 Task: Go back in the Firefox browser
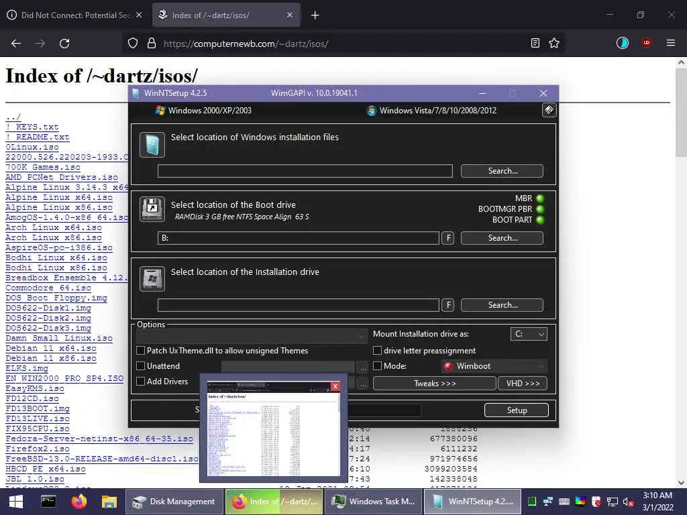(x=16, y=44)
